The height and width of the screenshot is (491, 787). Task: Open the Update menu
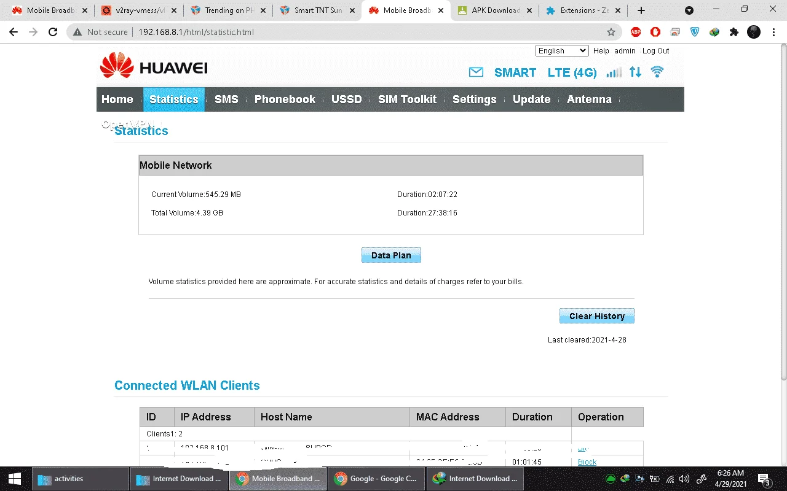(531, 99)
